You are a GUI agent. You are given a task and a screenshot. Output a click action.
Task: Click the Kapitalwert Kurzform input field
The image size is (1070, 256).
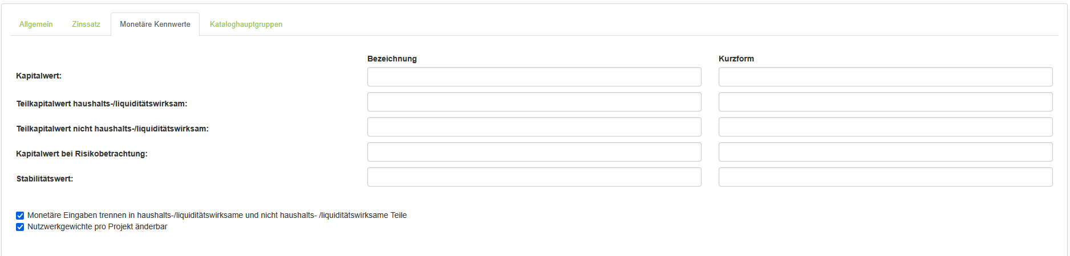[885, 77]
